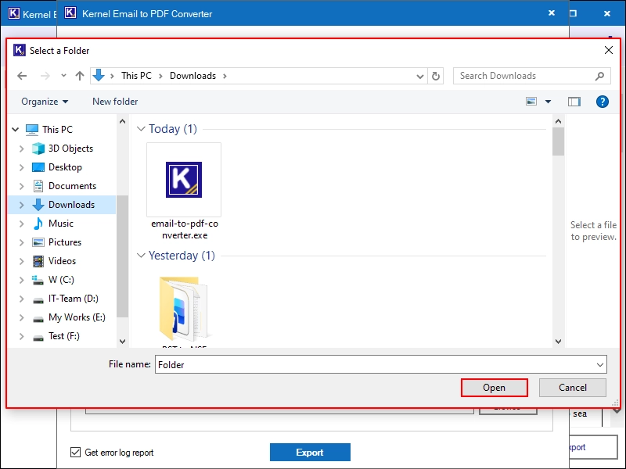Click the Search Downloads field
Screen dimensions: 626x469
531,76
